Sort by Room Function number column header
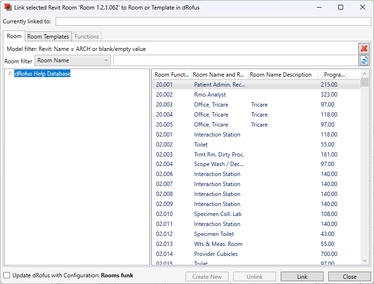 172,75
